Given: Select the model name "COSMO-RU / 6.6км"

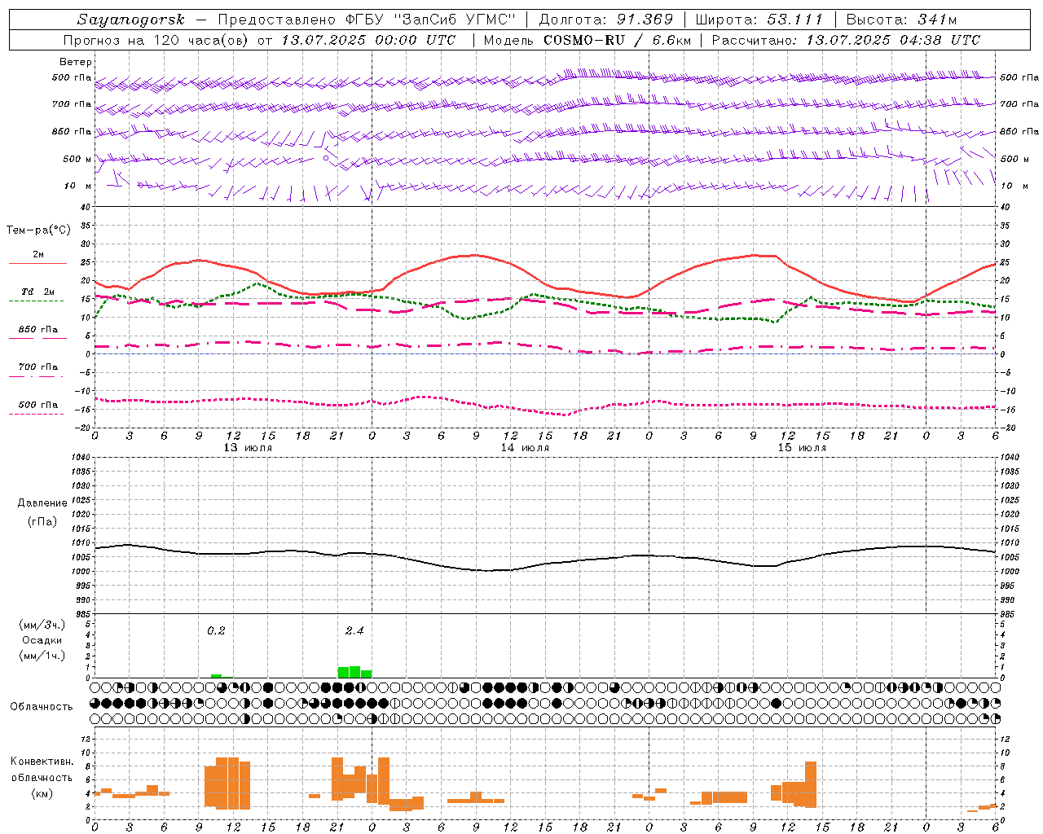Looking at the screenshot, I should [x=615, y=40].
